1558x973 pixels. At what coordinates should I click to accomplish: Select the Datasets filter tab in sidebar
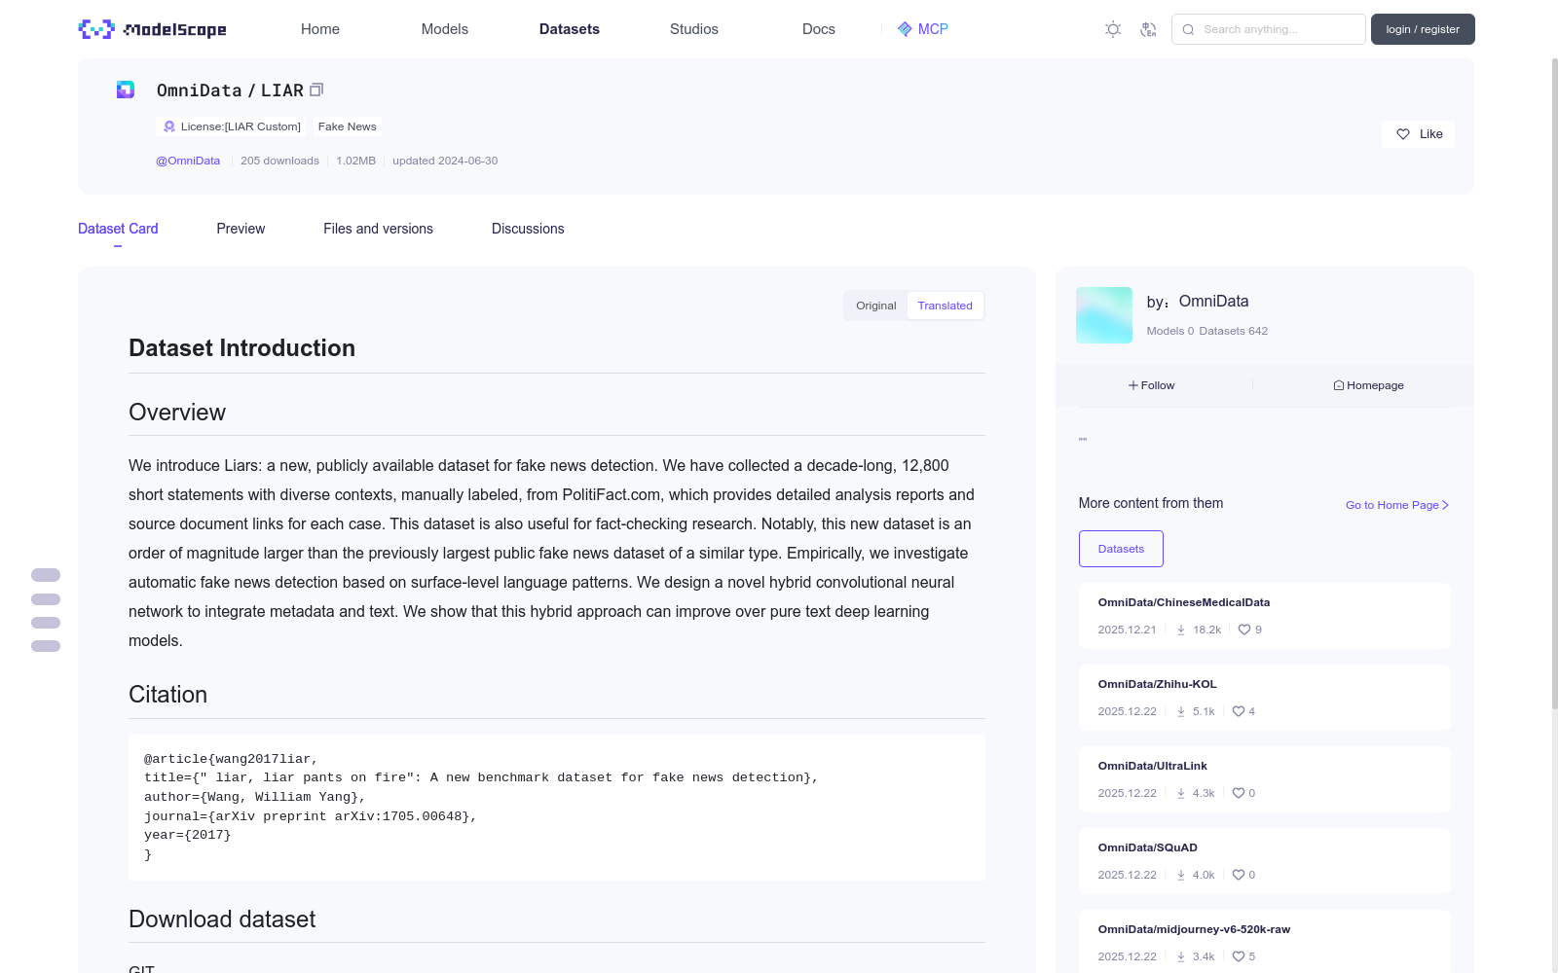[1121, 549]
